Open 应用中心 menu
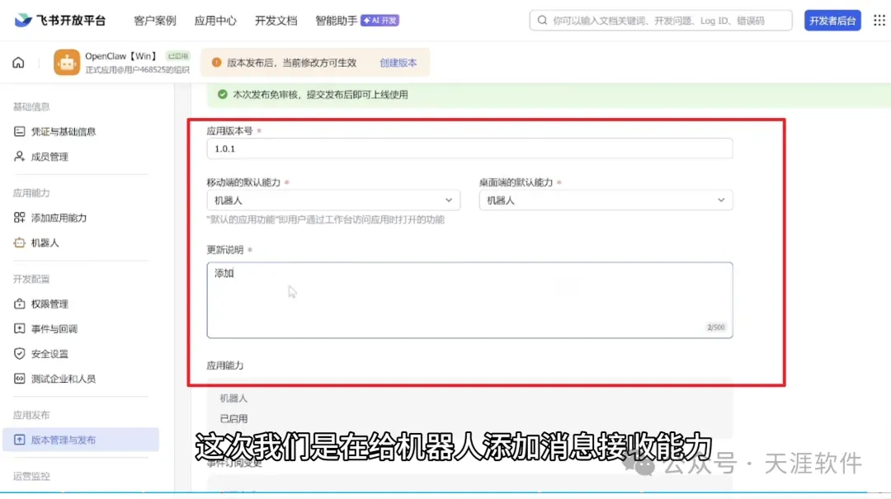This screenshot has width=891, height=499. [x=215, y=21]
